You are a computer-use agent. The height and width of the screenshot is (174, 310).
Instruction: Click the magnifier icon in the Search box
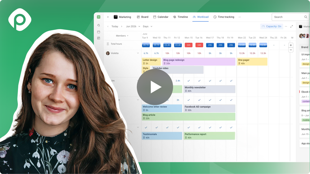[306, 17]
